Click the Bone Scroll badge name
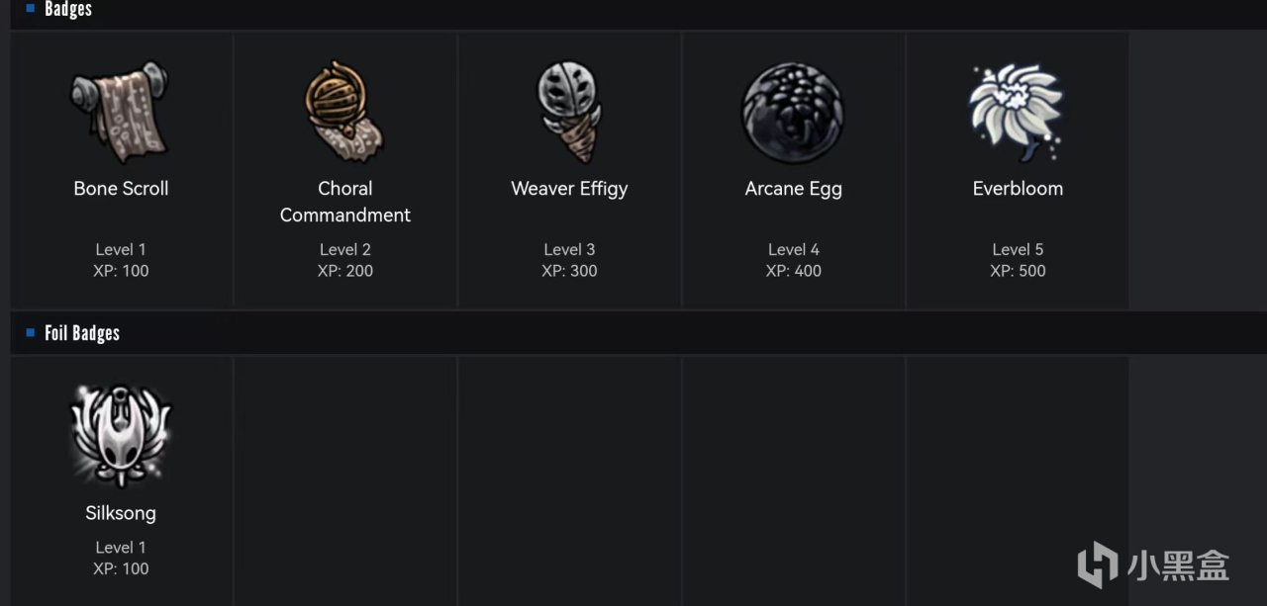 tap(121, 189)
